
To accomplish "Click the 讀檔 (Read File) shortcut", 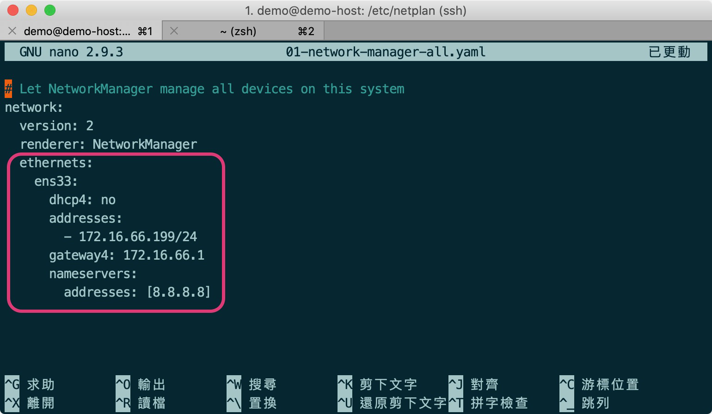I will click(151, 402).
